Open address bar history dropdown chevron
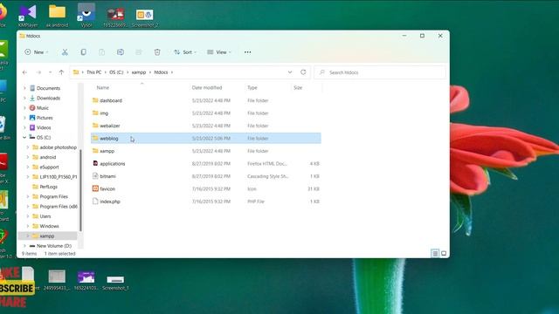 [x=290, y=72]
